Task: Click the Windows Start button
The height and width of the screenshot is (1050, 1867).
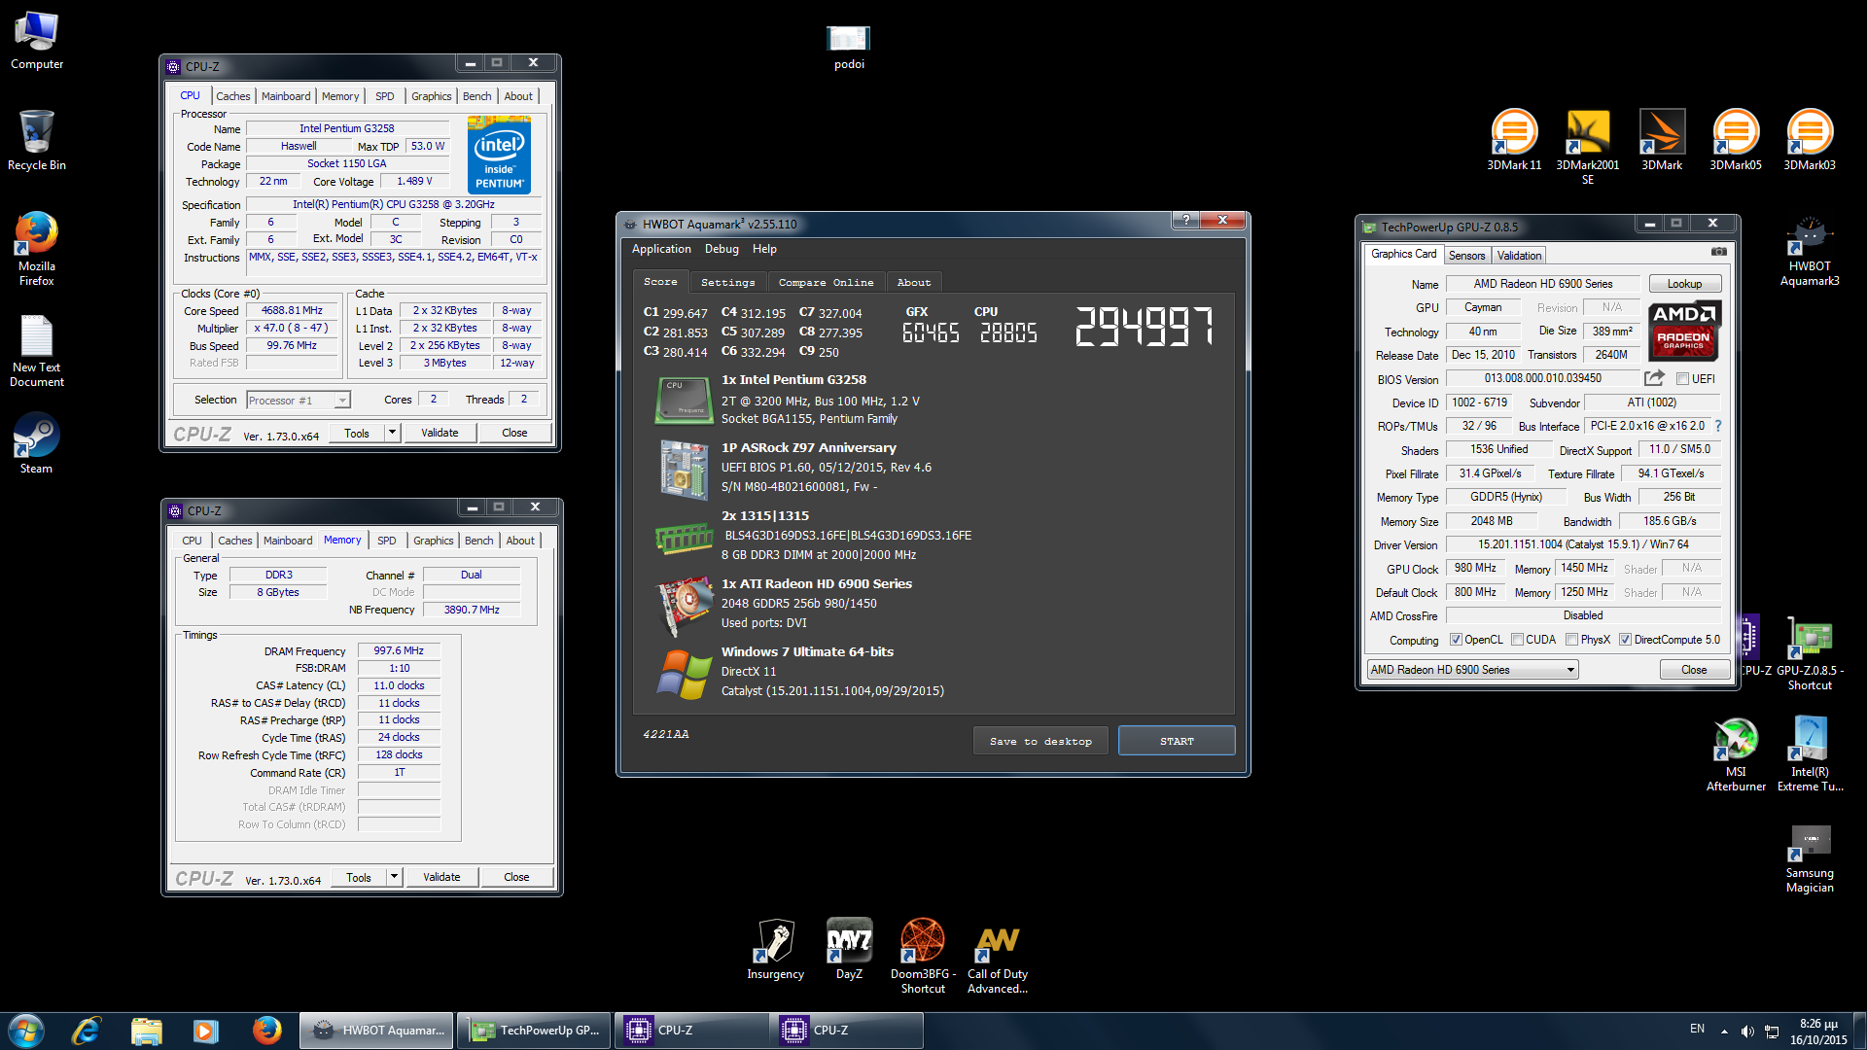Action: [26, 1031]
